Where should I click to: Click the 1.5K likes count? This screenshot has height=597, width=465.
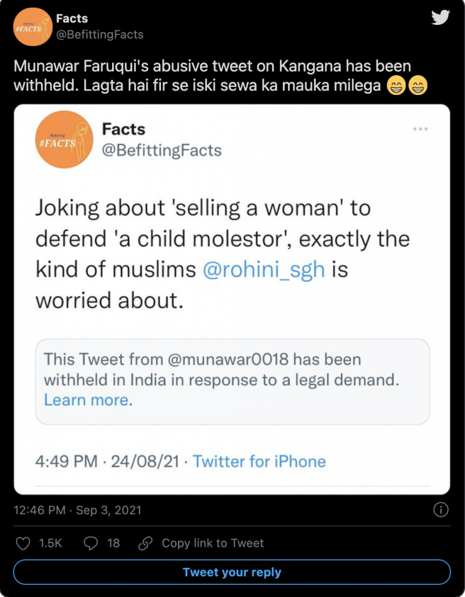(x=50, y=543)
